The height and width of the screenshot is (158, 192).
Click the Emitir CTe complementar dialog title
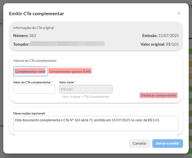tap(36, 13)
